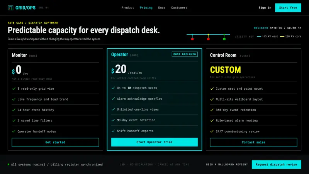Click the $0 /mo price
The image size is (309, 174).
point(20,70)
